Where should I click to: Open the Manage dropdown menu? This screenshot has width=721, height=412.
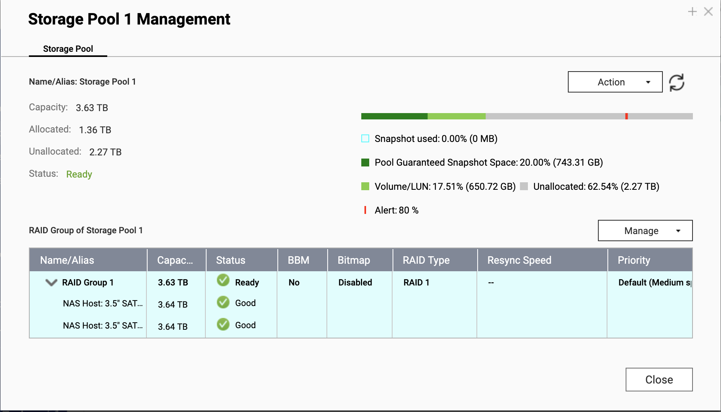[645, 231]
